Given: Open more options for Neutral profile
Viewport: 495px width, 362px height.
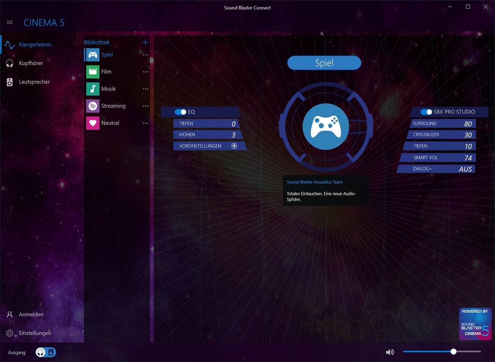Looking at the screenshot, I should [x=145, y=123].
